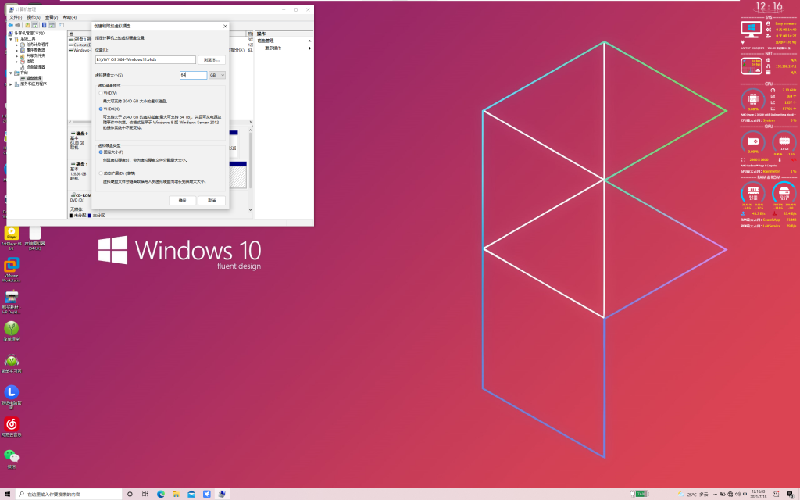Screen dimensions: 800x500
Task: Click the volume list scrollbar right arrow
Action: (251, 122)
